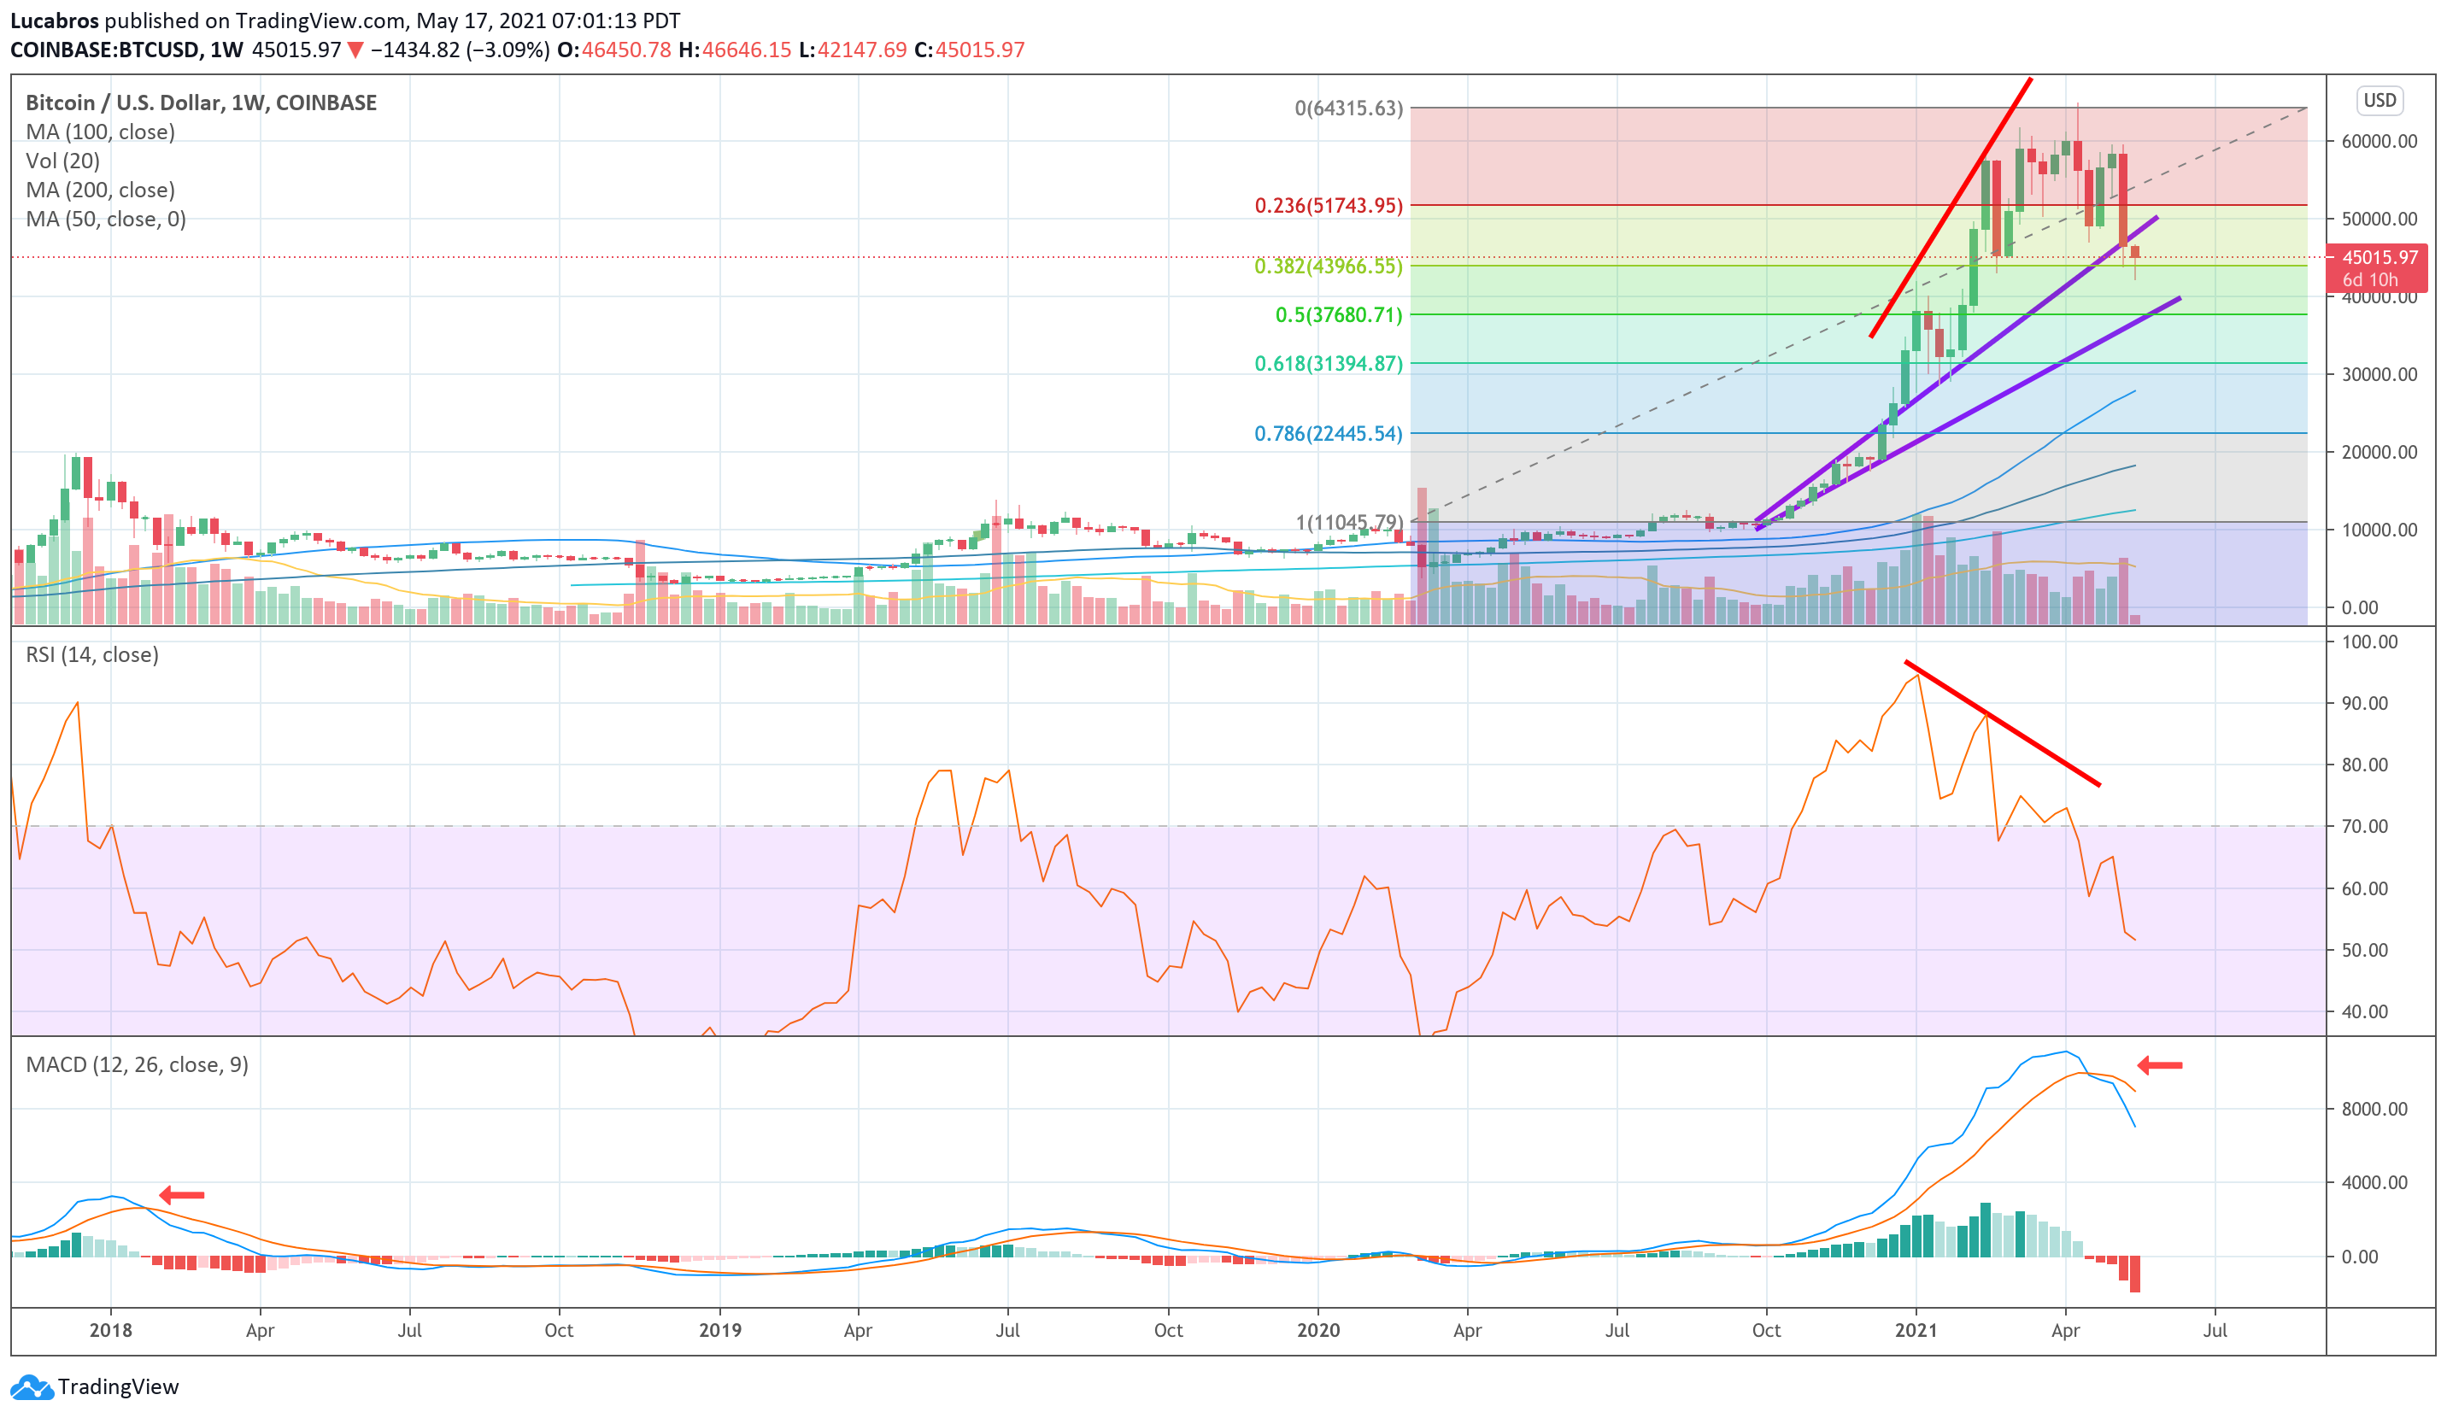Click the COINBASE:BTCUSD, 1W symbol header
Screen dimensions: 2447x1418
(126, 50)
